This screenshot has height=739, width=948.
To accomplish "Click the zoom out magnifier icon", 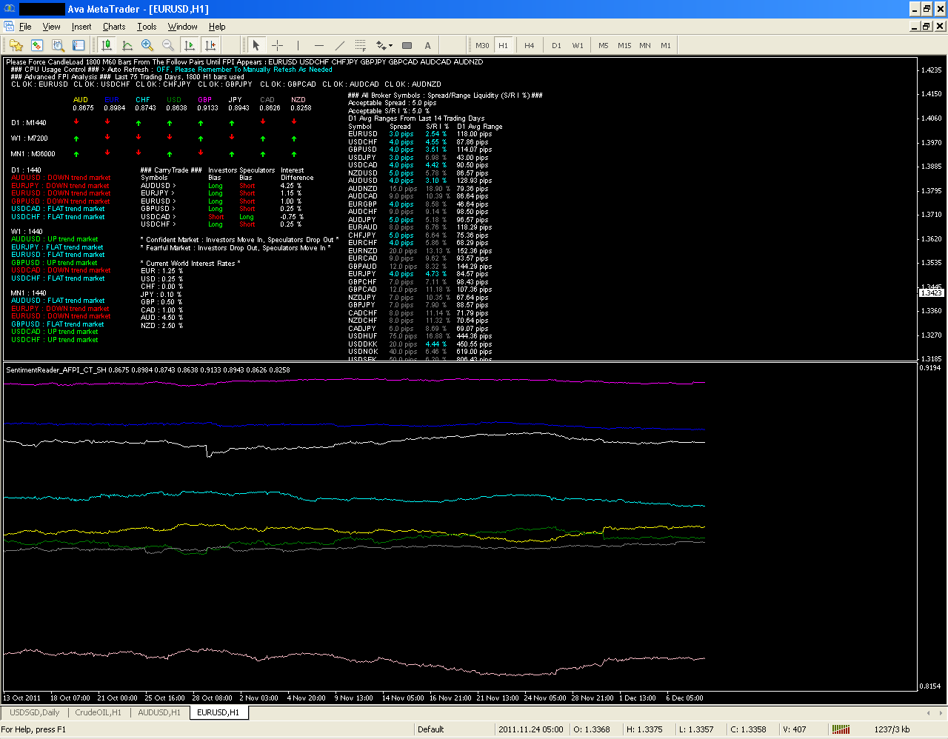I will click(168, 45).
